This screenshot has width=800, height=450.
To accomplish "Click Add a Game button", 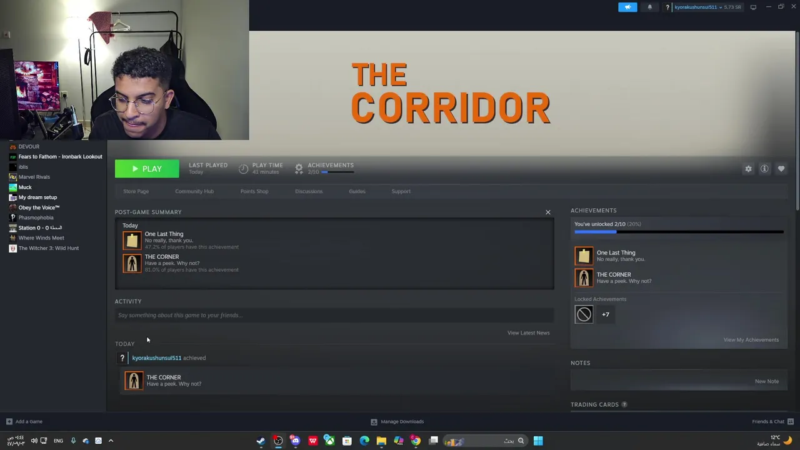I will tap(24, 421).
